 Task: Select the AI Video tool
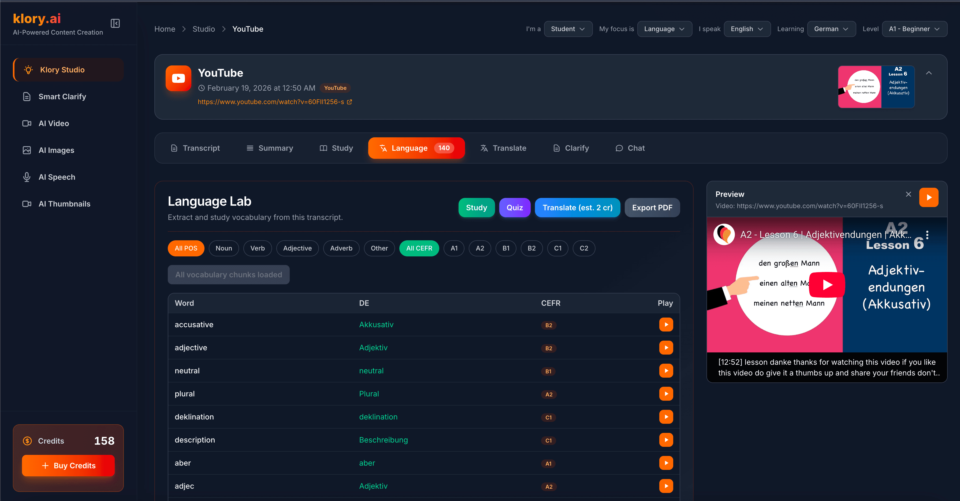(x=54, y=123)
